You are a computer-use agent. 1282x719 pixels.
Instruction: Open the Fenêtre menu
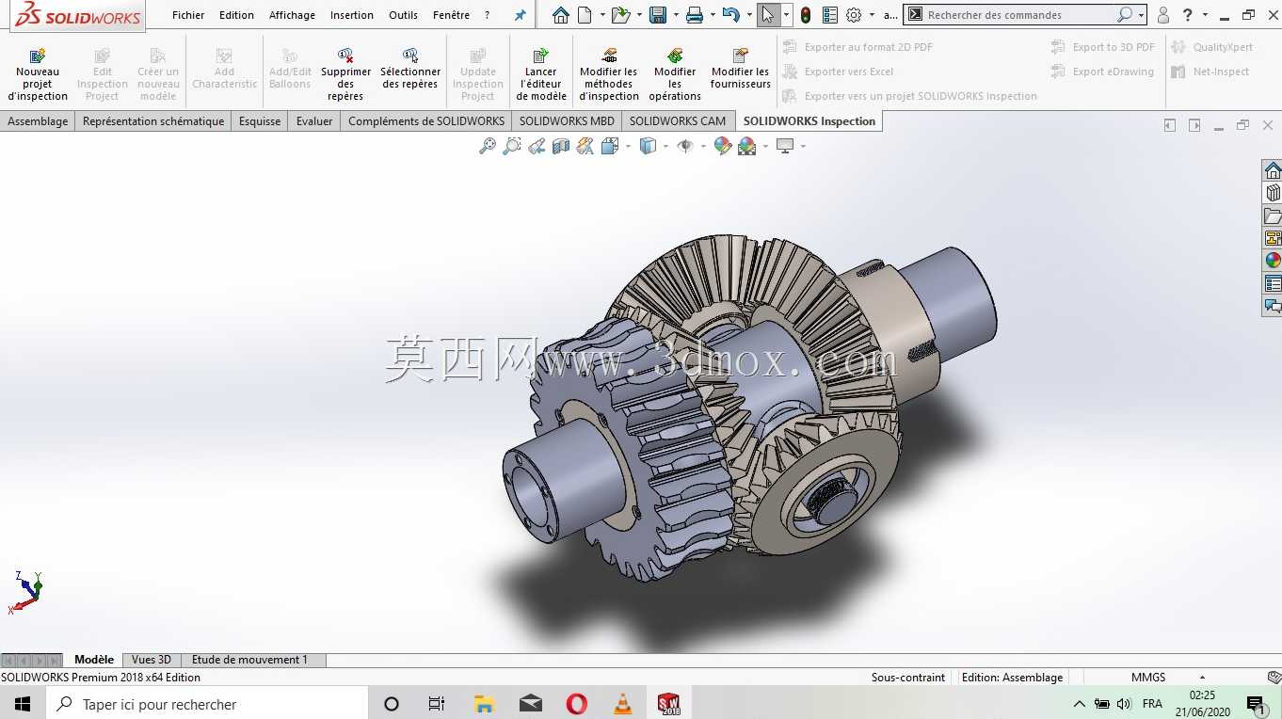click(451, 15)
